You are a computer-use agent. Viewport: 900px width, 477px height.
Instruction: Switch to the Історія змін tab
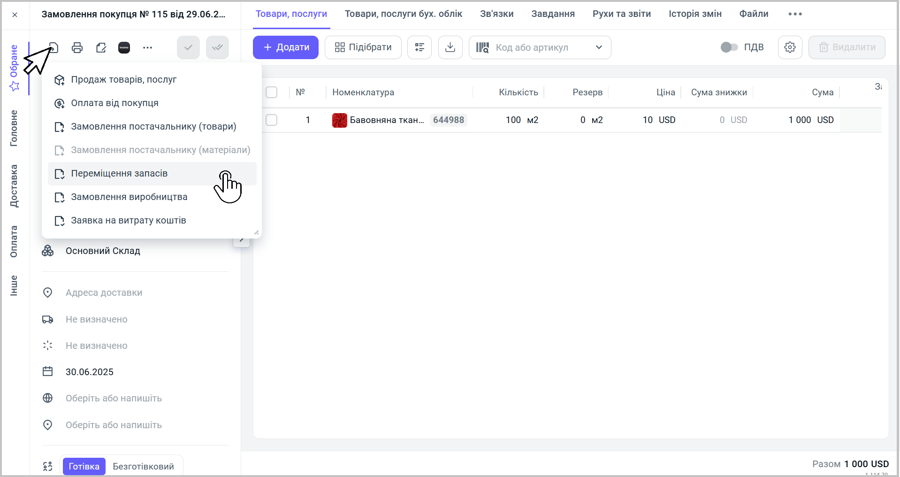click(x=695, y=14)
